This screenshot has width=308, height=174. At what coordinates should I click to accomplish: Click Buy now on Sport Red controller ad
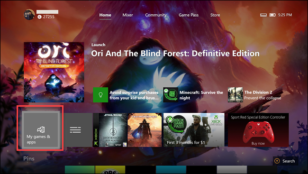click(258, 144)
